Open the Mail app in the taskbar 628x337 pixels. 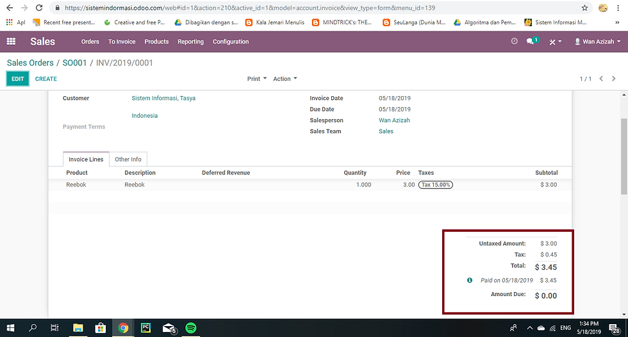(x=169, y=329)
